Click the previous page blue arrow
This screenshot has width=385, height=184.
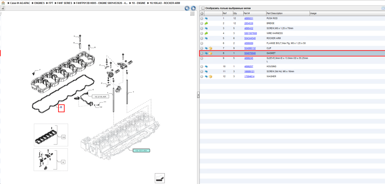coord(187,8)
